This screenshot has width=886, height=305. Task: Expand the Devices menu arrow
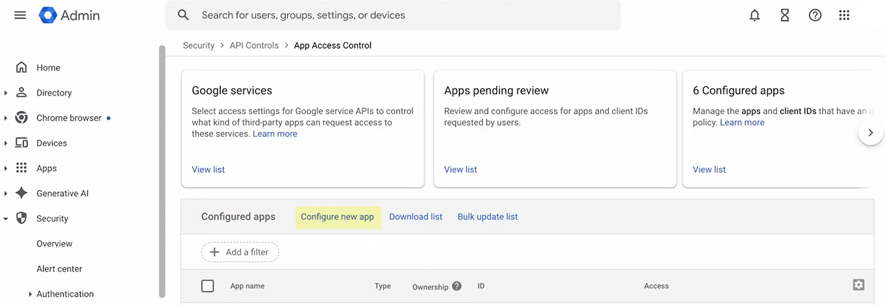pyautogui.click(x=6, y=143)
